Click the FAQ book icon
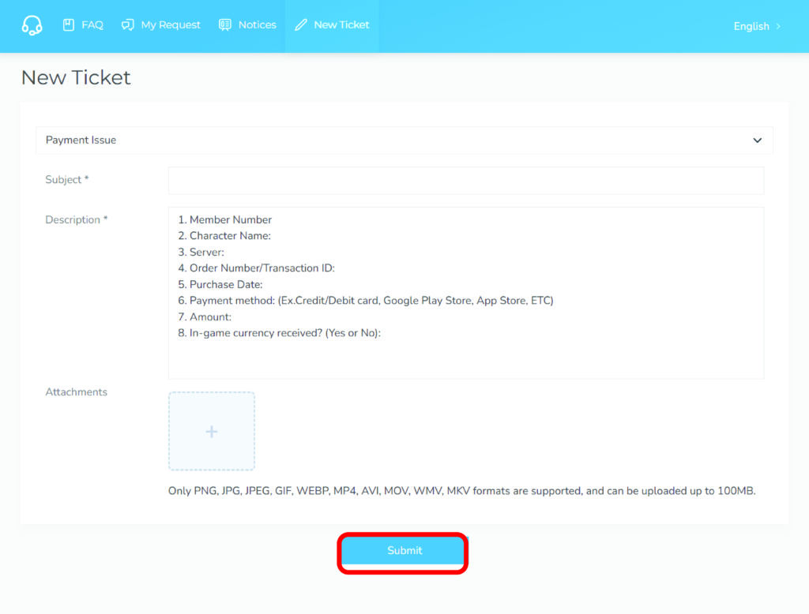This screenshot has width=809, height=614. (69, 25)
